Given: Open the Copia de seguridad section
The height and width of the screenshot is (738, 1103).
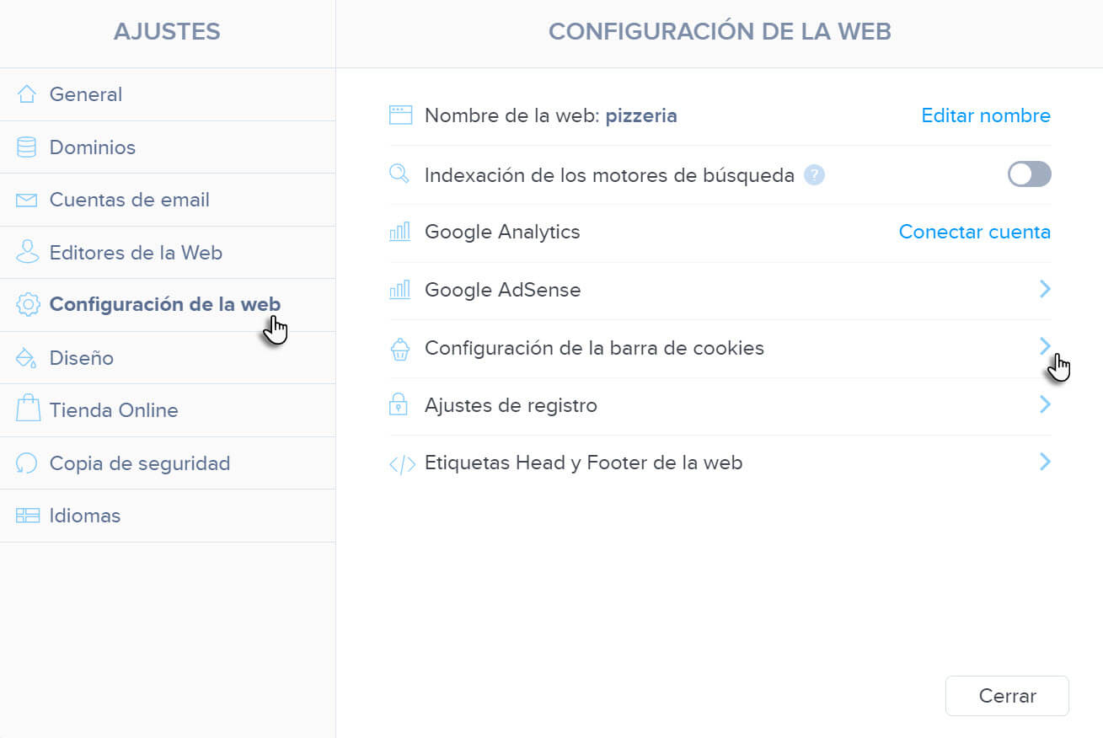Looking at the screenshot, I should 139,463.
